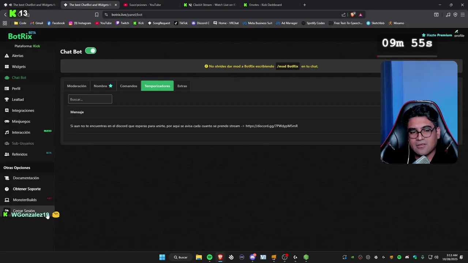
Task: Open the Lealtad trophy icon
Action: pyautogui.click(x=7, y=100)
